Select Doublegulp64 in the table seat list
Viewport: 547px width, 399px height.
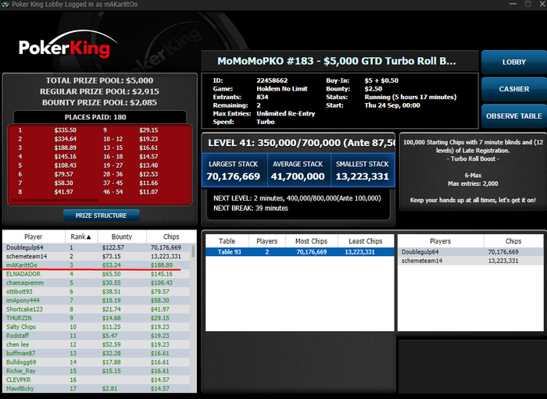470,252
